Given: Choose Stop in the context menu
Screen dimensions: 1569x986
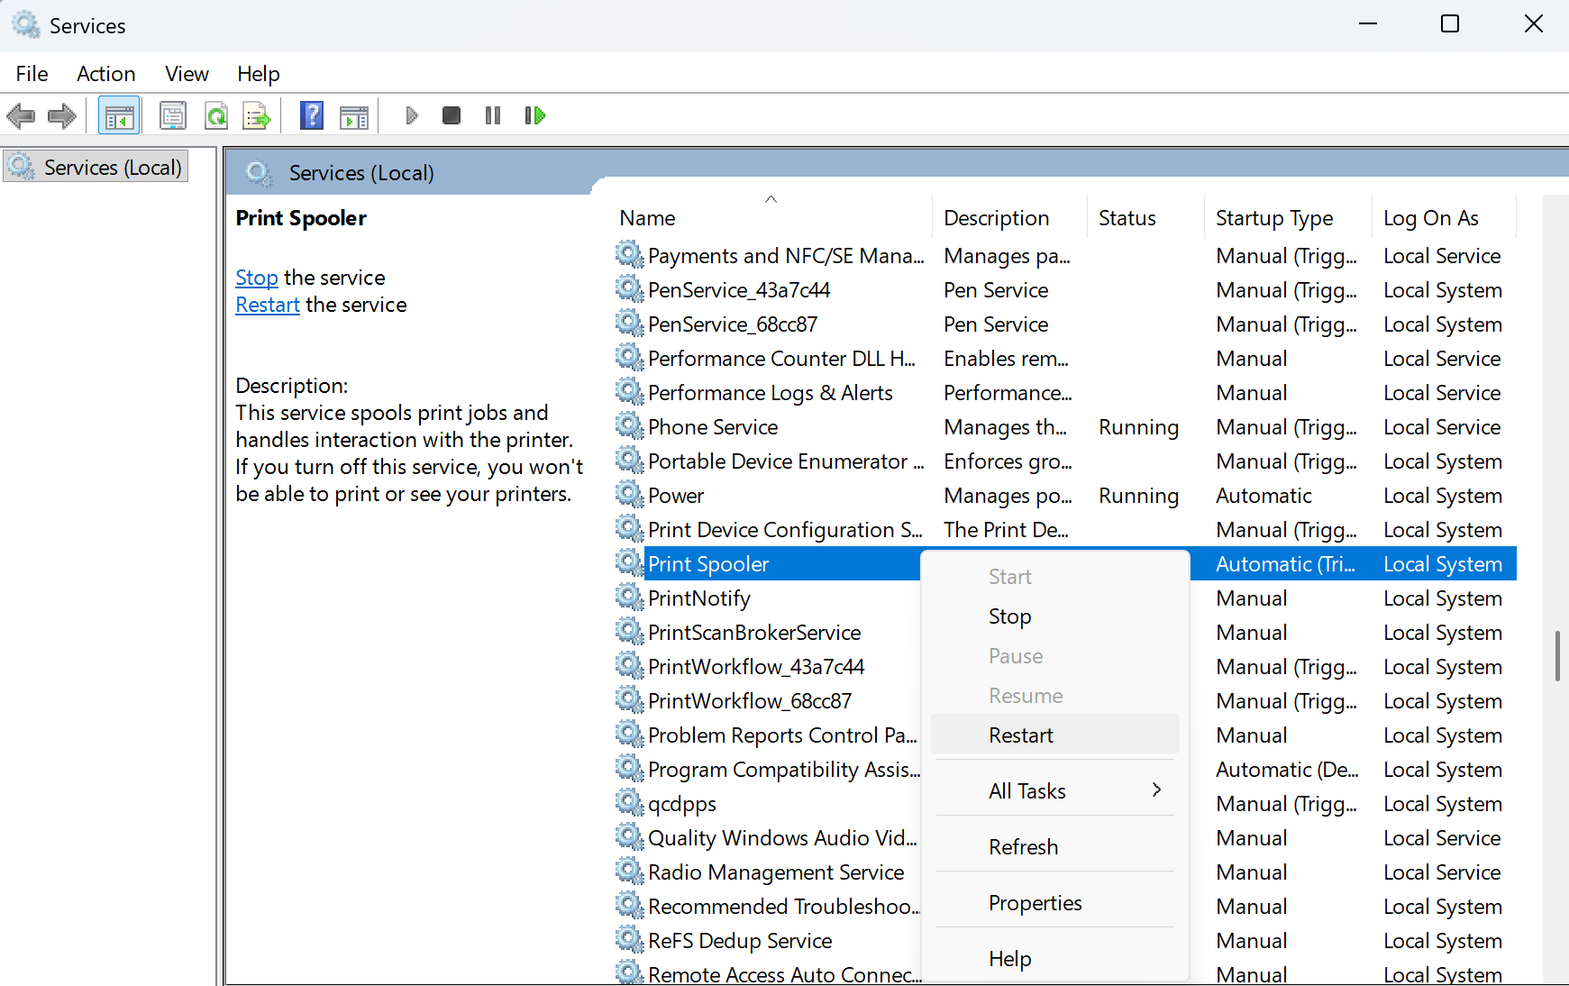Looking at the screenshot, I should pos(1054,616).
